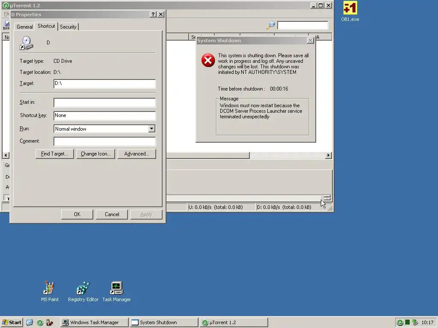The height and width of the screenshot is (328, 438).
Task: Click the uTorrent title bar app icon
Action: click(x=5, y=5)
